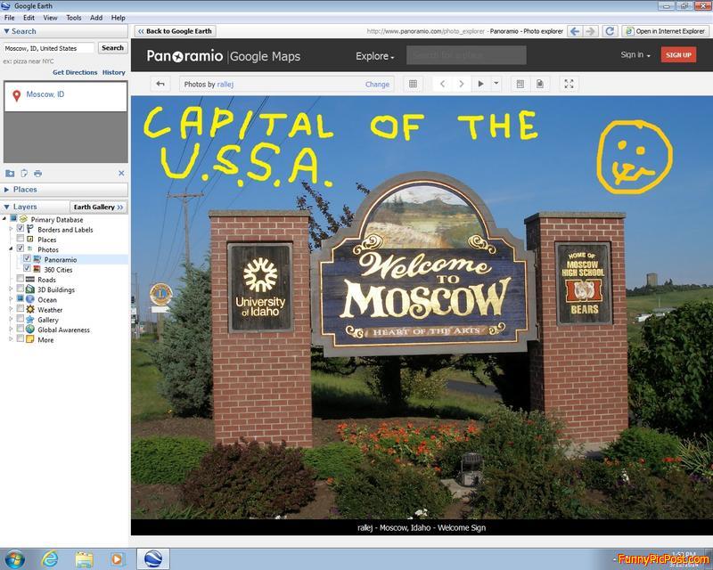This screenshot has height=570, width=713.
Task: Click the Get Directions link
Action: [75, 72]
